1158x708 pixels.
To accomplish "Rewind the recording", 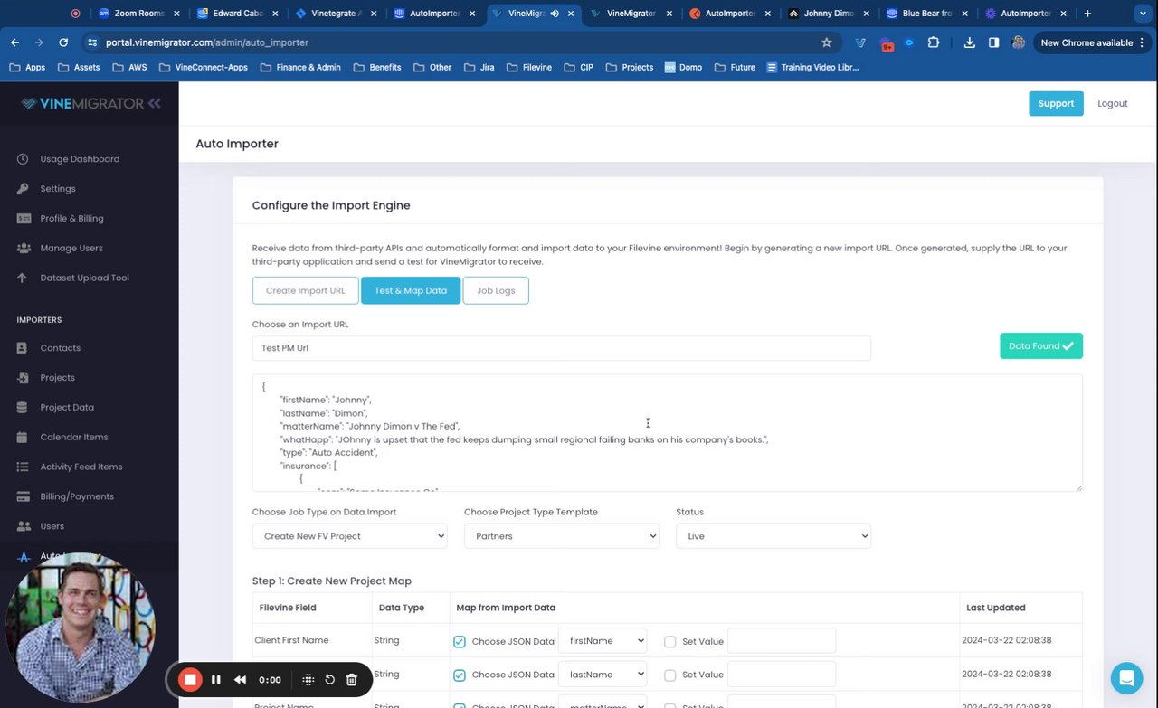I will click(240, 680).
